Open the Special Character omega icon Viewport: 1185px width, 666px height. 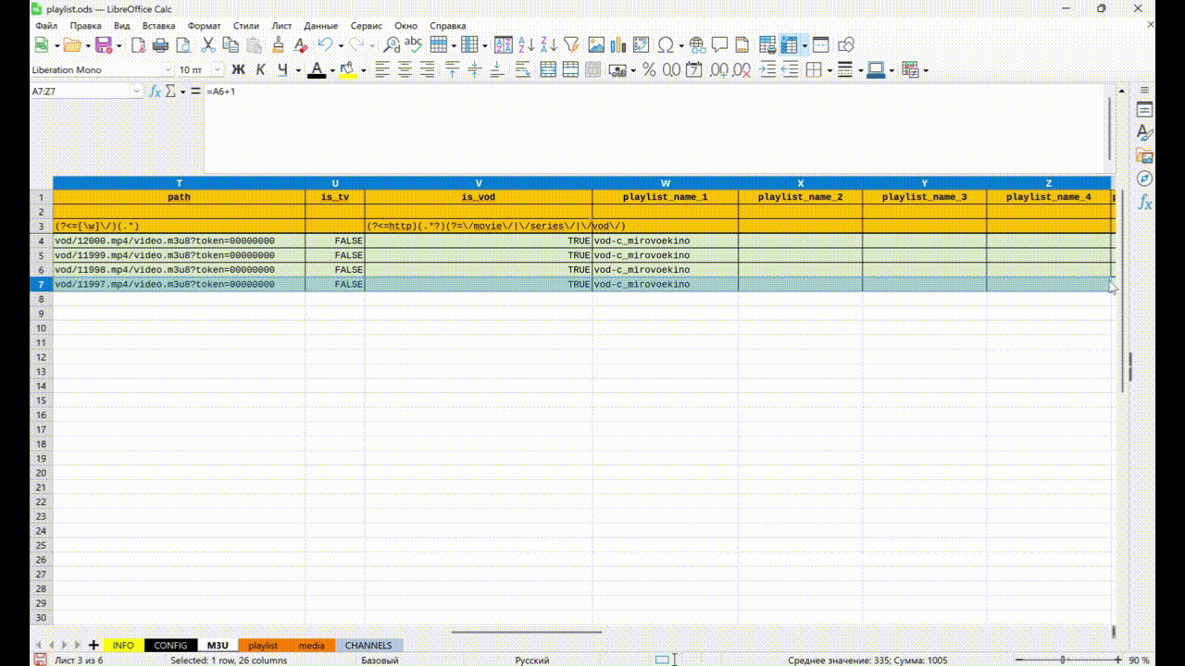(665, 44)
